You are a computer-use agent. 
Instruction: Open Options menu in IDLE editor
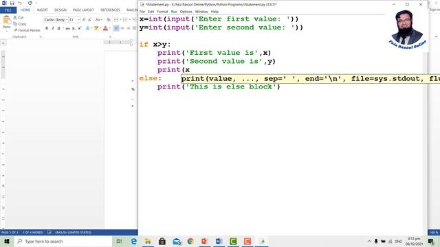coord(186,12)
